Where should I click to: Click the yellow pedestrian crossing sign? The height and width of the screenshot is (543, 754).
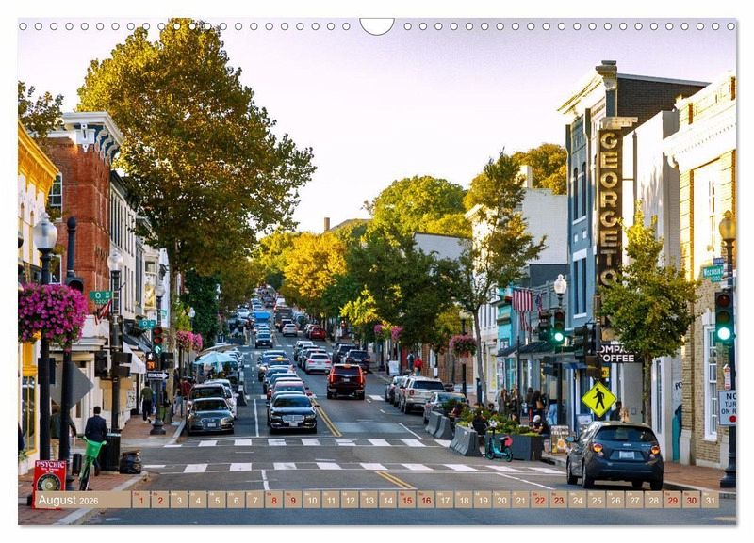pos(598,399)
